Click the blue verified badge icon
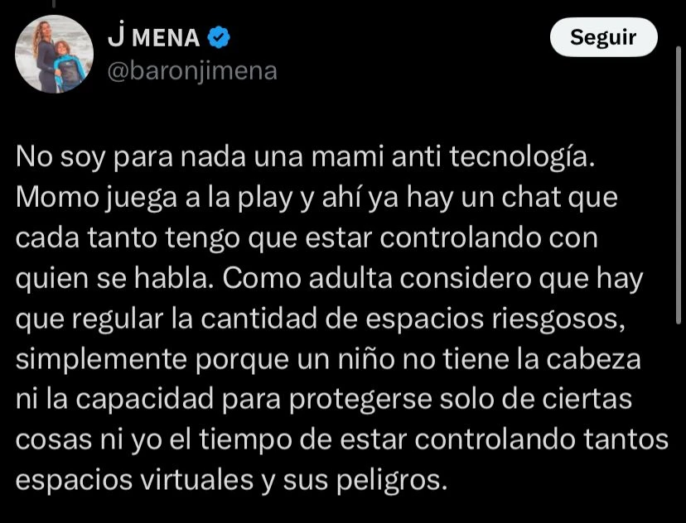 click(219, 37)
